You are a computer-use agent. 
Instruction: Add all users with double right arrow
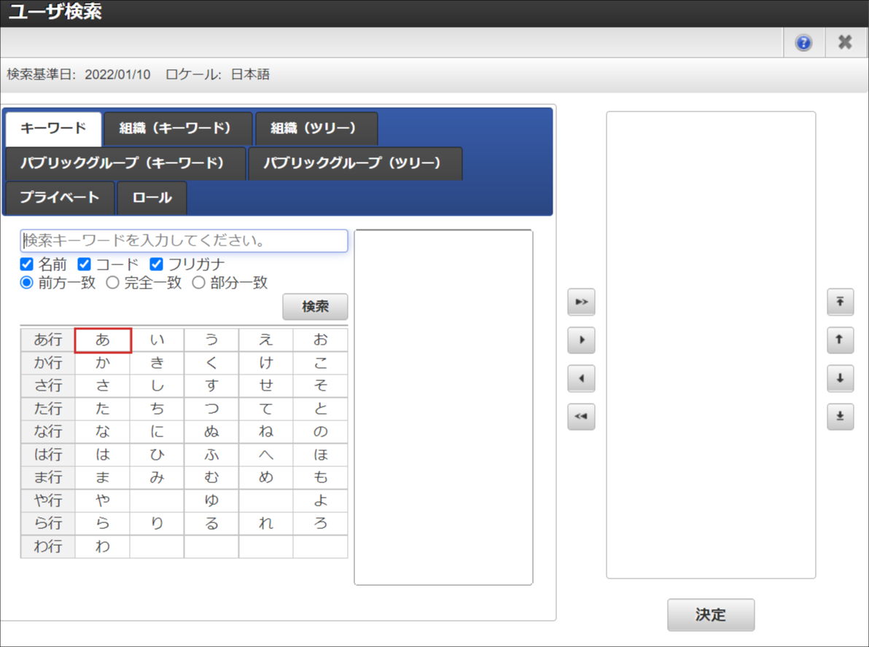[581, 302]
